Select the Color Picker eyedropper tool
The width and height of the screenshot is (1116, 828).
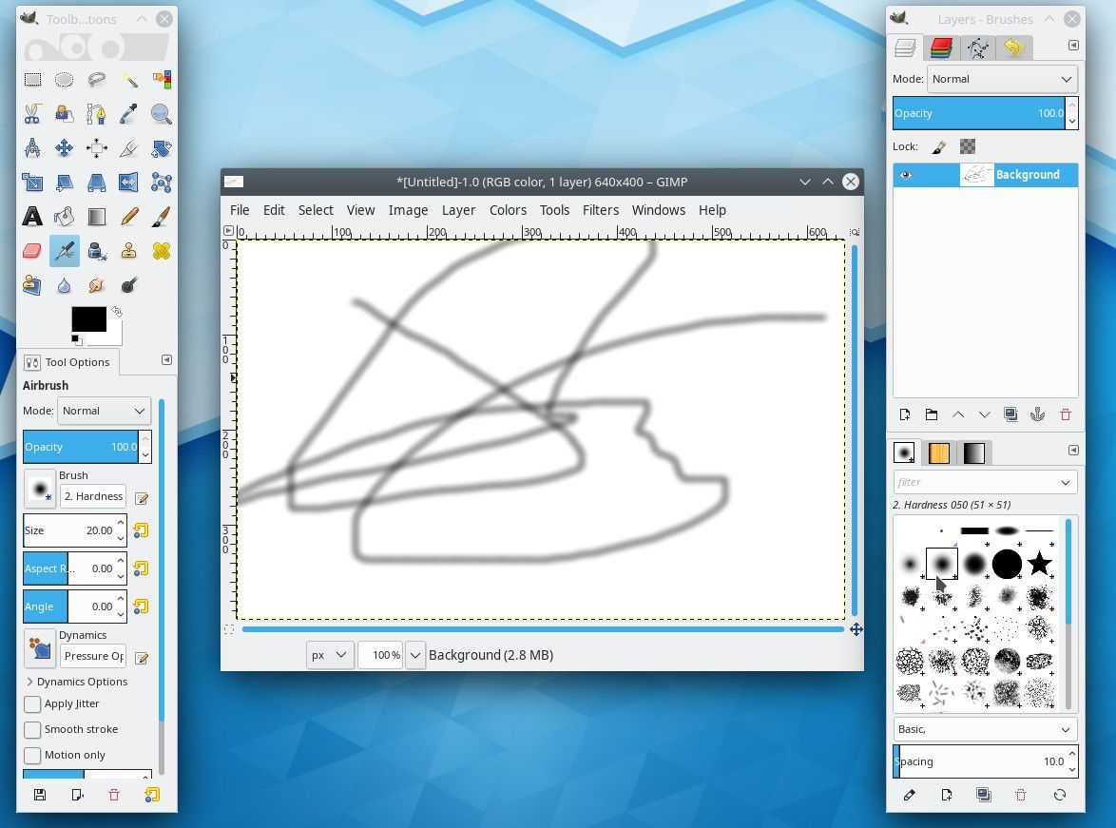coord(129,115)
